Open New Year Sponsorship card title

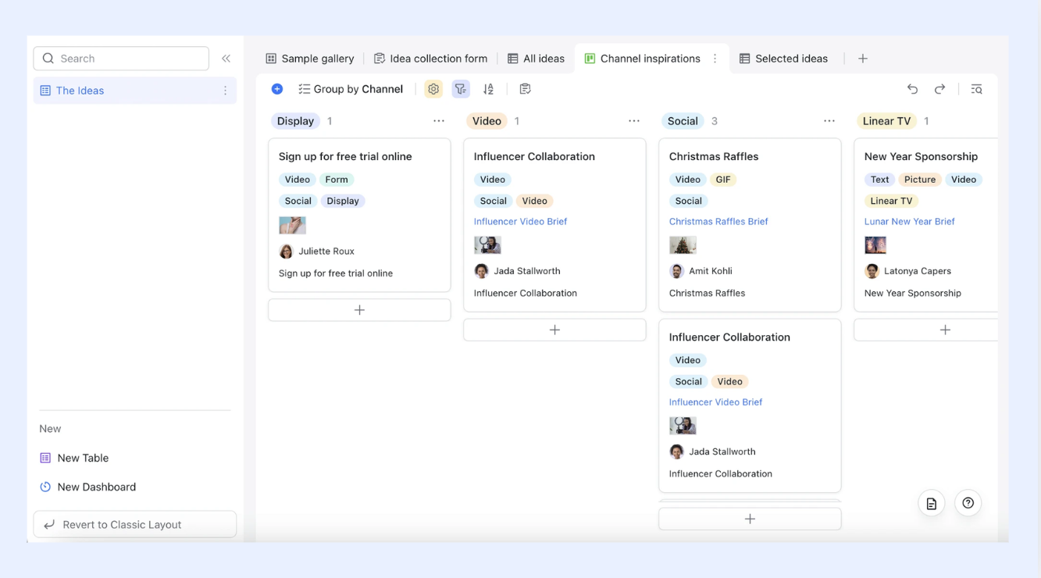click(921, 156)
